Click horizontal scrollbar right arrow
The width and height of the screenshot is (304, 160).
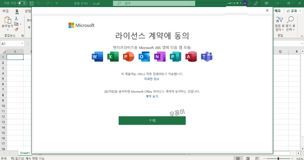[x=298, y=153]
